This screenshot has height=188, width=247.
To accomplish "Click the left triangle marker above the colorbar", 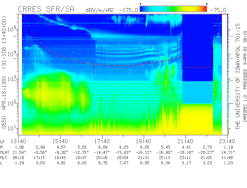I will click(x=140, y=4).
